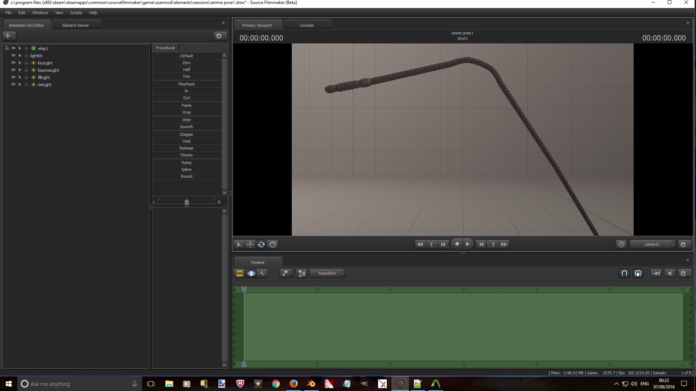Viewport: 696px width, 391px height.
Task: Click the add animation set plus button
Action: [x=8, y=36]
